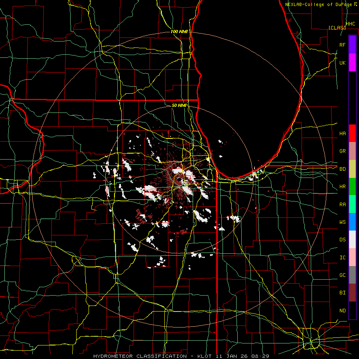Click the HR green legend swatch
359x359 pixels.
click(x=352, y=187)
